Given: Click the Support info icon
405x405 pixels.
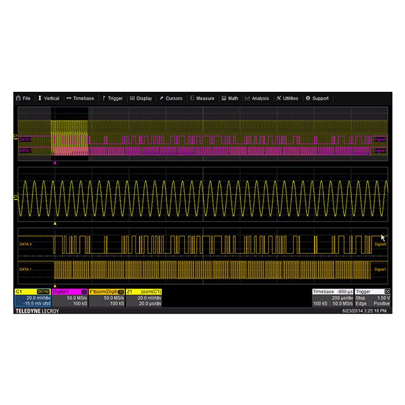Looking at the screenshot, I should tap(308, 98).
